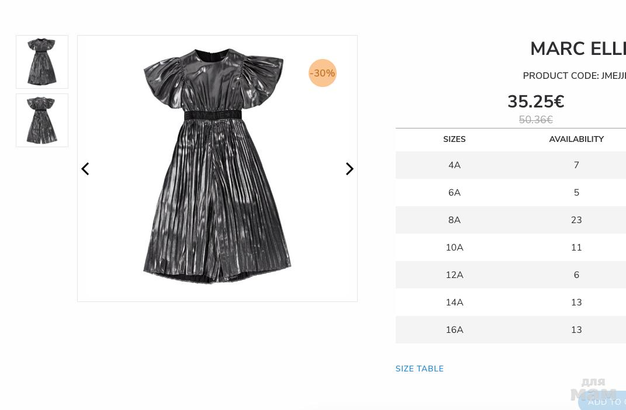Select size 4A row
The width and height of the screenshot is (626, 410).
click(x=454, y=165)
